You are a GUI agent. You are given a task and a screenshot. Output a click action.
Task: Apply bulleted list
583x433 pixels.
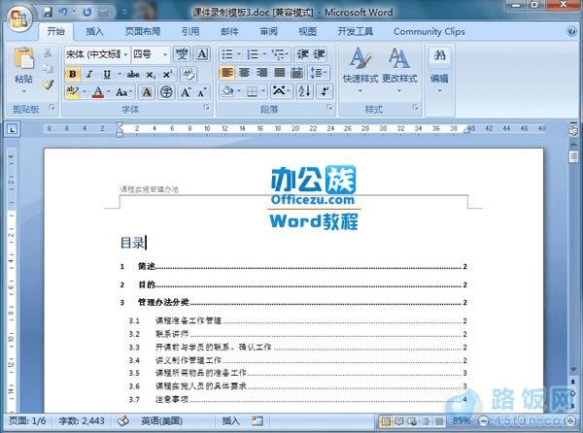[227, 54]
